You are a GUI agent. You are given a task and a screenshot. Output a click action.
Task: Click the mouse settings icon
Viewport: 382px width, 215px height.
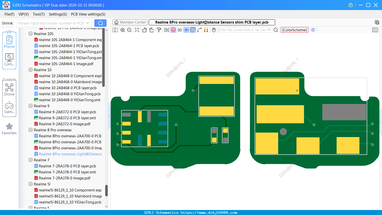[x=214, y=30]
